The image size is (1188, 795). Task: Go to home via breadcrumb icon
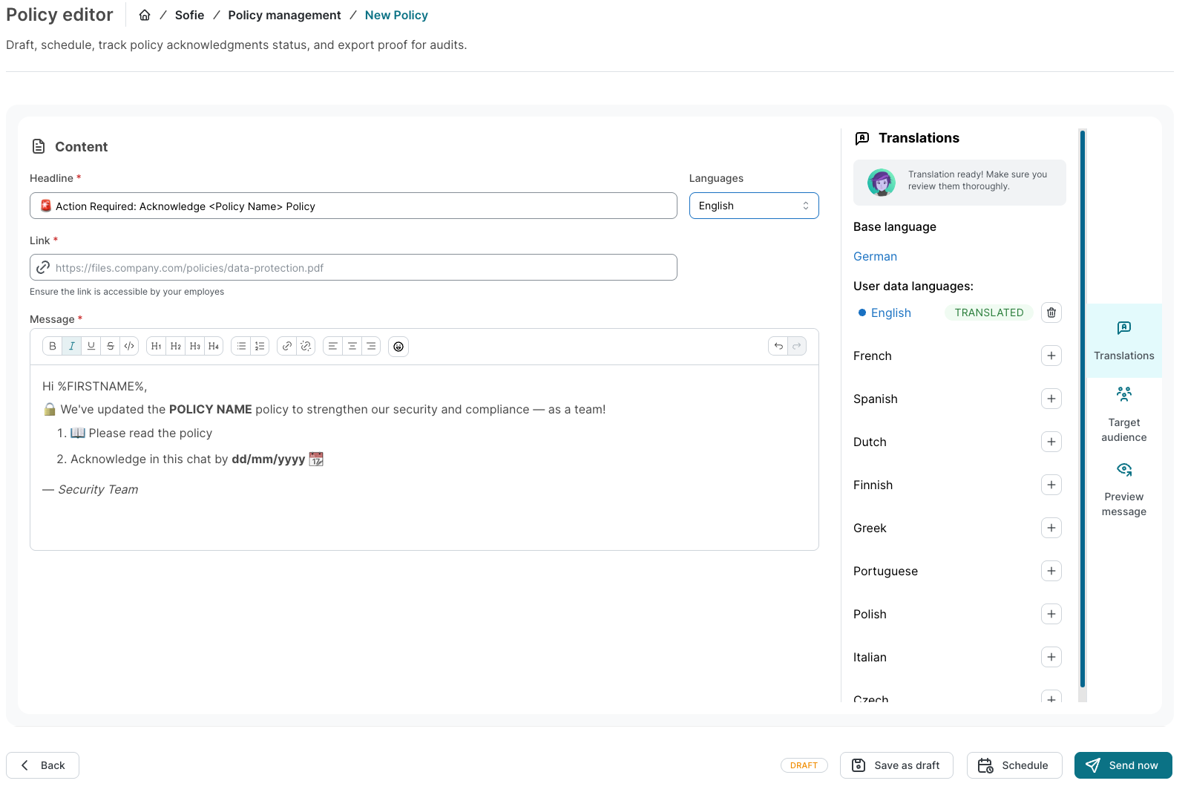pos(145,15)
